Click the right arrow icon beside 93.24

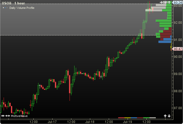[161, 2]
